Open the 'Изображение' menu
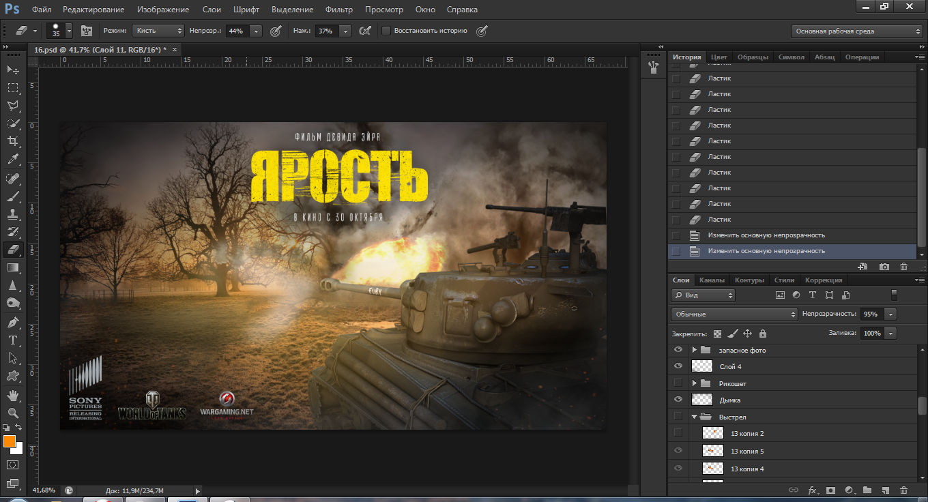This screenshot has width=928, height=502. (x=162, y=10)
